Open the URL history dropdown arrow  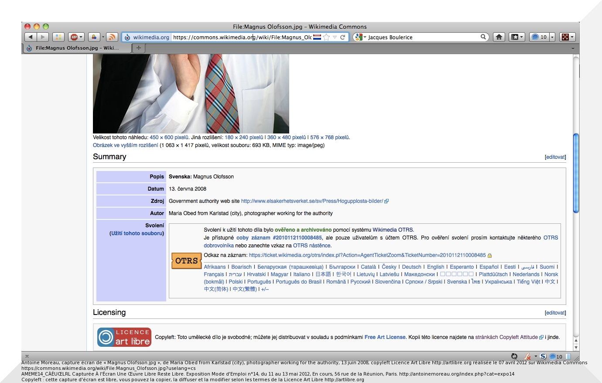[x=335, y=37]
